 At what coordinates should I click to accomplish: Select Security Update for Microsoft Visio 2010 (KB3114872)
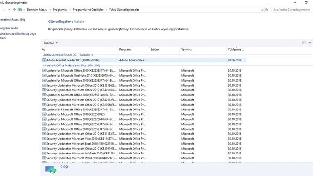coord(143,139)
